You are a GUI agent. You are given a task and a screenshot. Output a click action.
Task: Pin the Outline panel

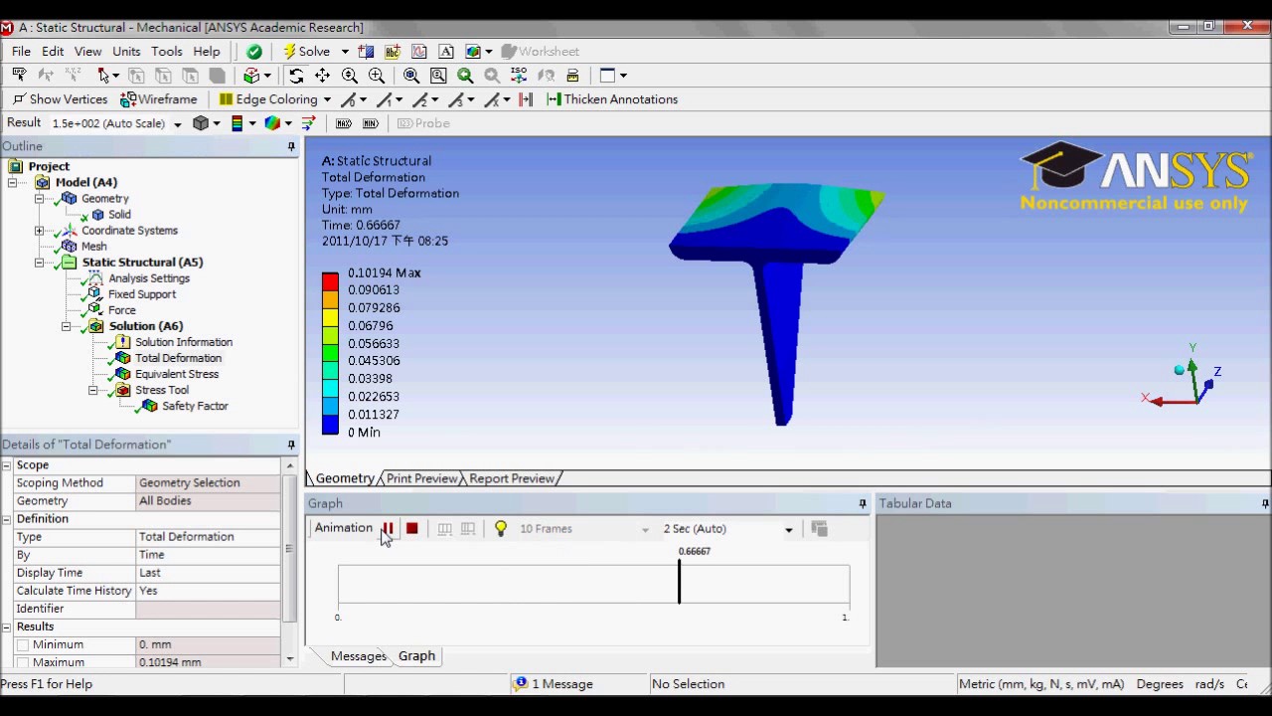291,146
